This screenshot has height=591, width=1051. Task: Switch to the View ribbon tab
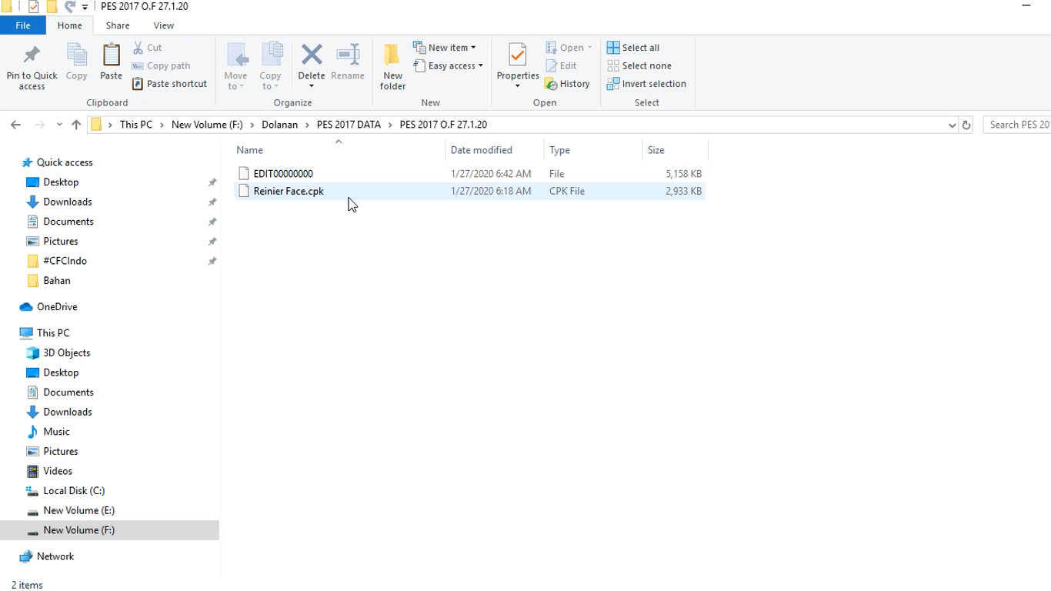tap(163, 25)
